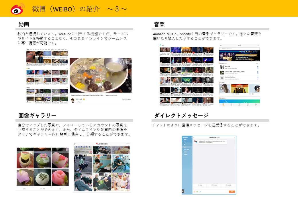The width and height of the screenshot is (298, 206).
Task: Click the Weibo logo in the header
Action: [x=18, y=9]
